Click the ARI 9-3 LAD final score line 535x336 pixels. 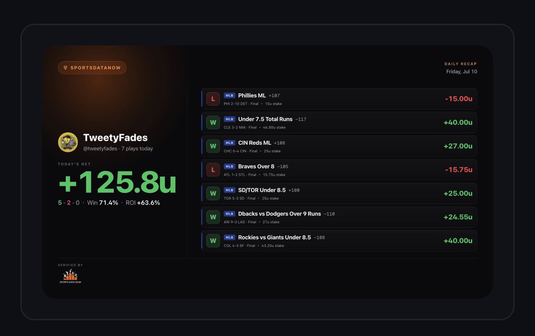240,222
